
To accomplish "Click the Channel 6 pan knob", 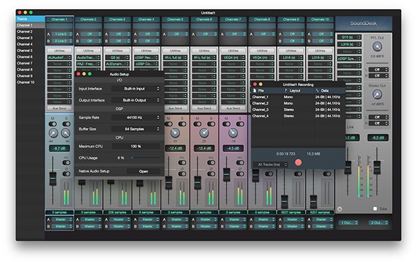I will 204,133.
